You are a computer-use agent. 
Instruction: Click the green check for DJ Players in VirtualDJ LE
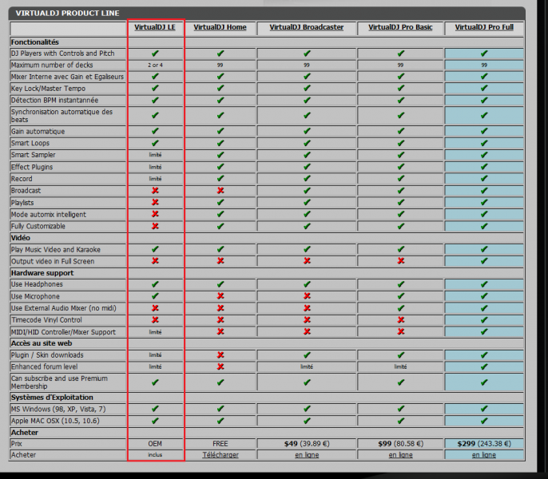155,53
